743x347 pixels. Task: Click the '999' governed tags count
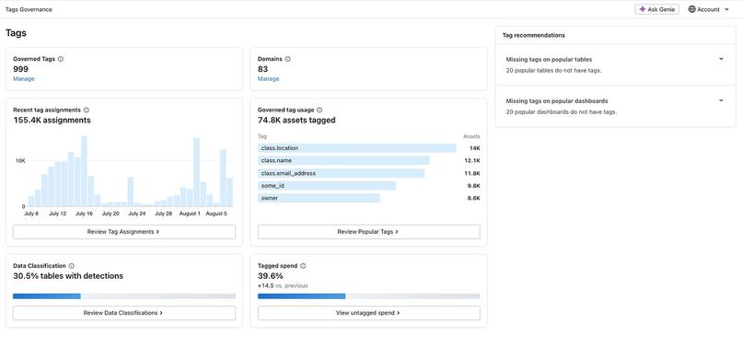click(21, 69)
